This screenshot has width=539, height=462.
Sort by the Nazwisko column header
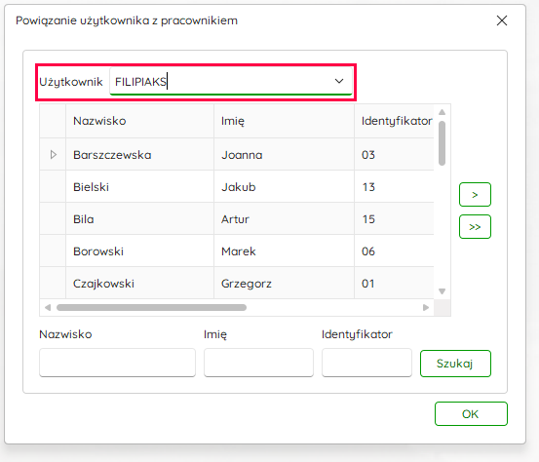point(139,121)
